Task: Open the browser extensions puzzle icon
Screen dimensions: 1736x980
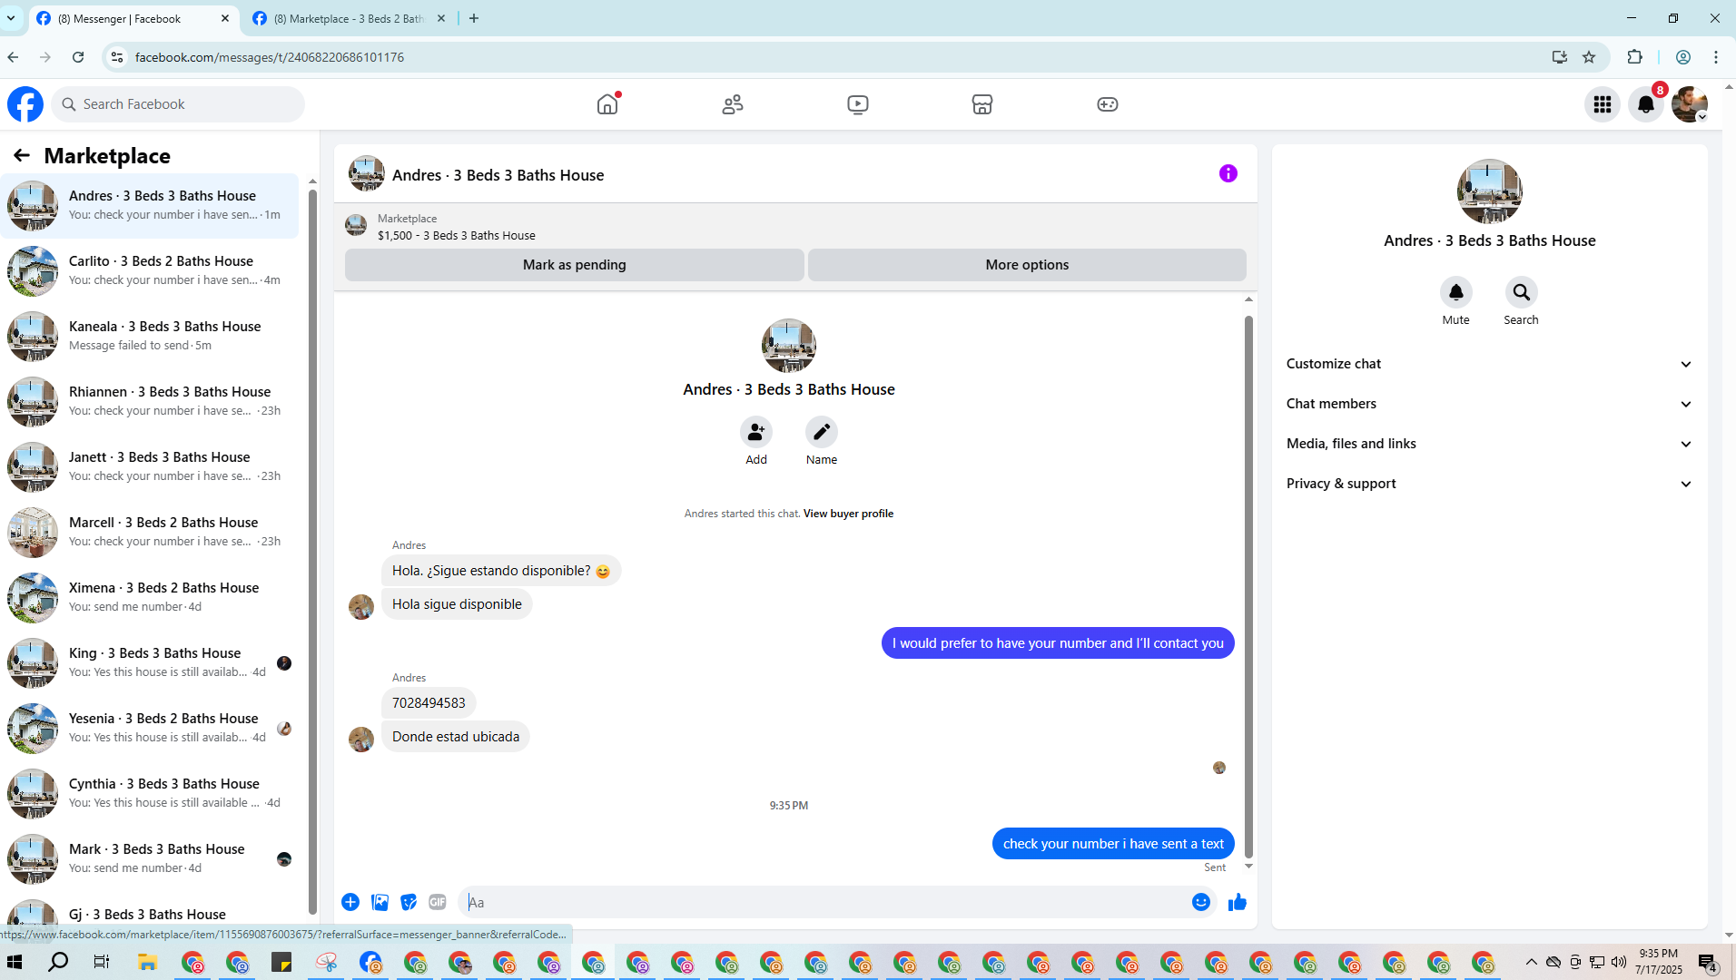Action: pyautogui.click(x=1635, y=57)
